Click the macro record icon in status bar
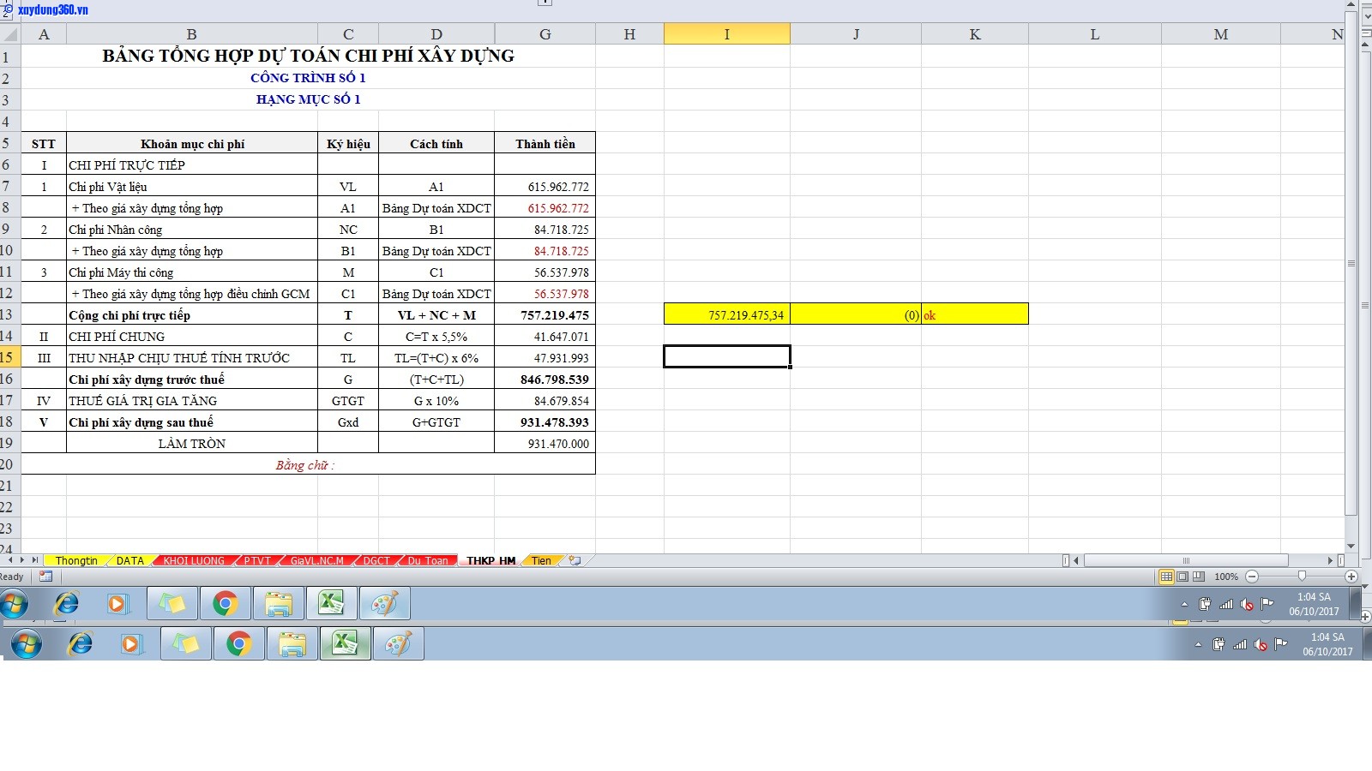Screen dimensions: 1372x771 coord(46,577)
